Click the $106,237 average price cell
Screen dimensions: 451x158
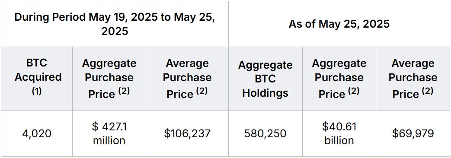click(187, 133)
